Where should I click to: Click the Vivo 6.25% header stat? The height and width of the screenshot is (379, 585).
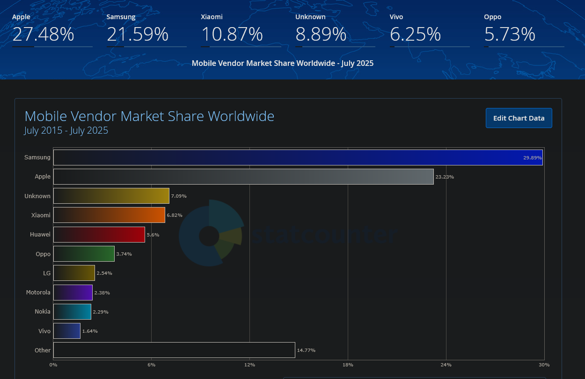(430, 30)
